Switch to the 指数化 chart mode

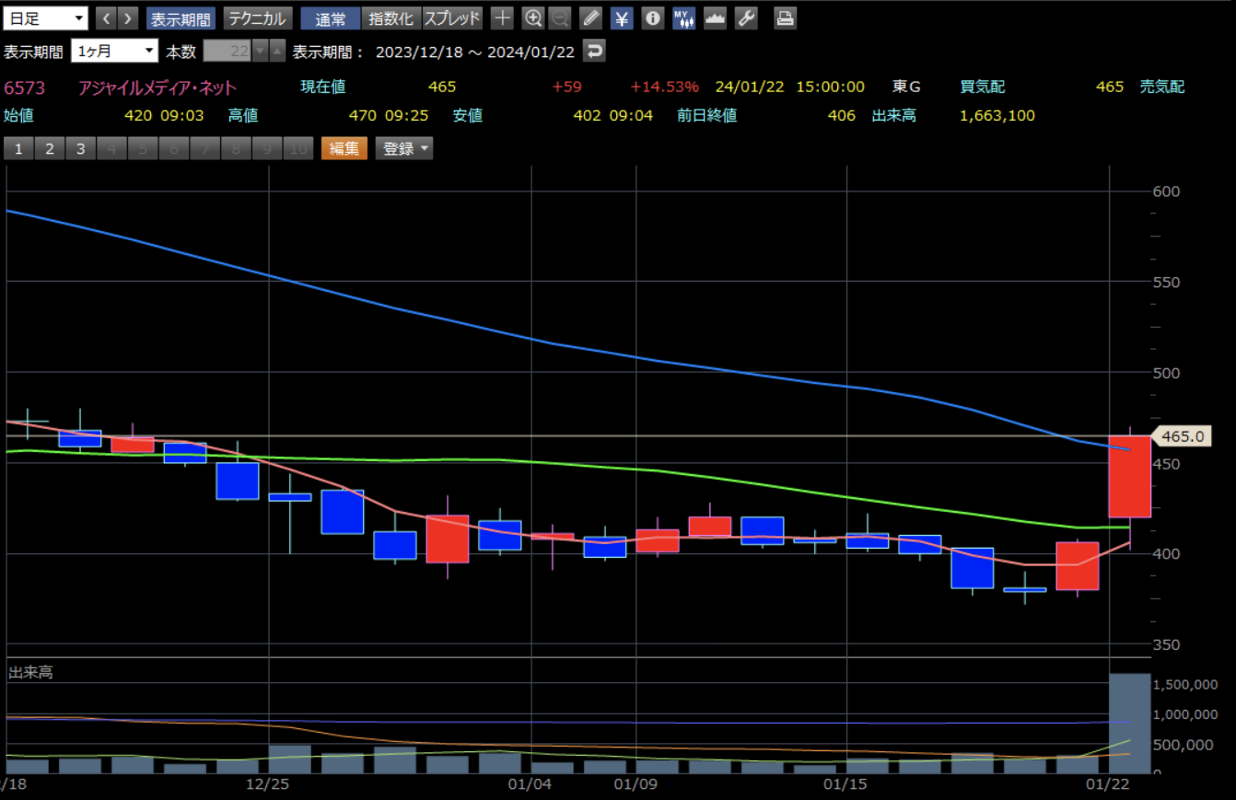pos(391,19)
